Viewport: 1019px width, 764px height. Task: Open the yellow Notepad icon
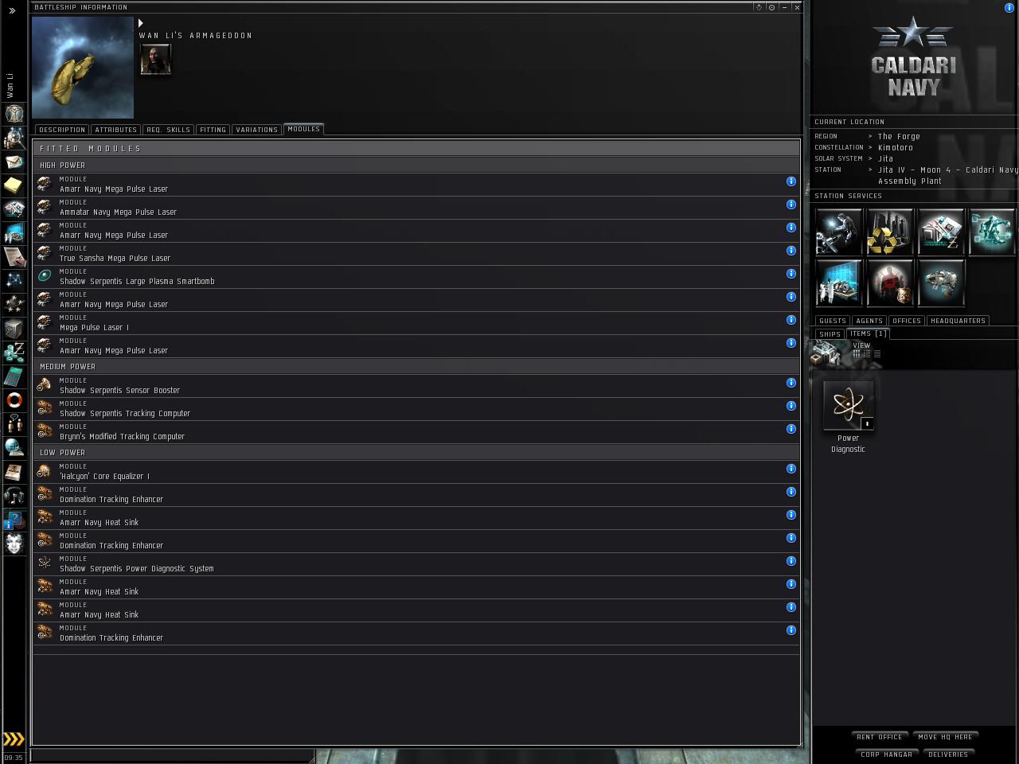[x=14, y=185]
